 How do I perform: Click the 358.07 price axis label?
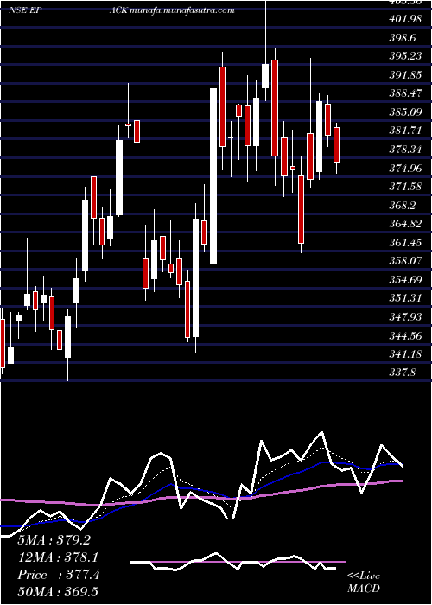[x=405, y=261]
